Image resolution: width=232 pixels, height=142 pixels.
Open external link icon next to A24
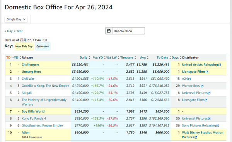point(189,79)
